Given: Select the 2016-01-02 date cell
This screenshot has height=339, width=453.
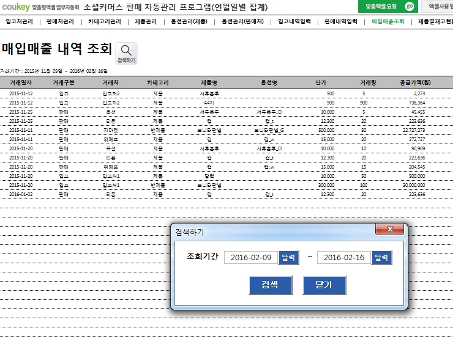Looking at the screenshot, I should click(21, 194).
